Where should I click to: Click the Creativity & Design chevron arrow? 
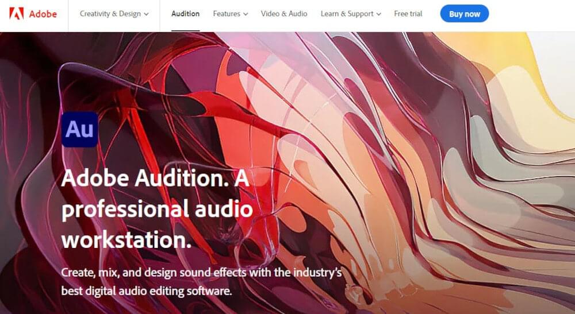[146, 14]
